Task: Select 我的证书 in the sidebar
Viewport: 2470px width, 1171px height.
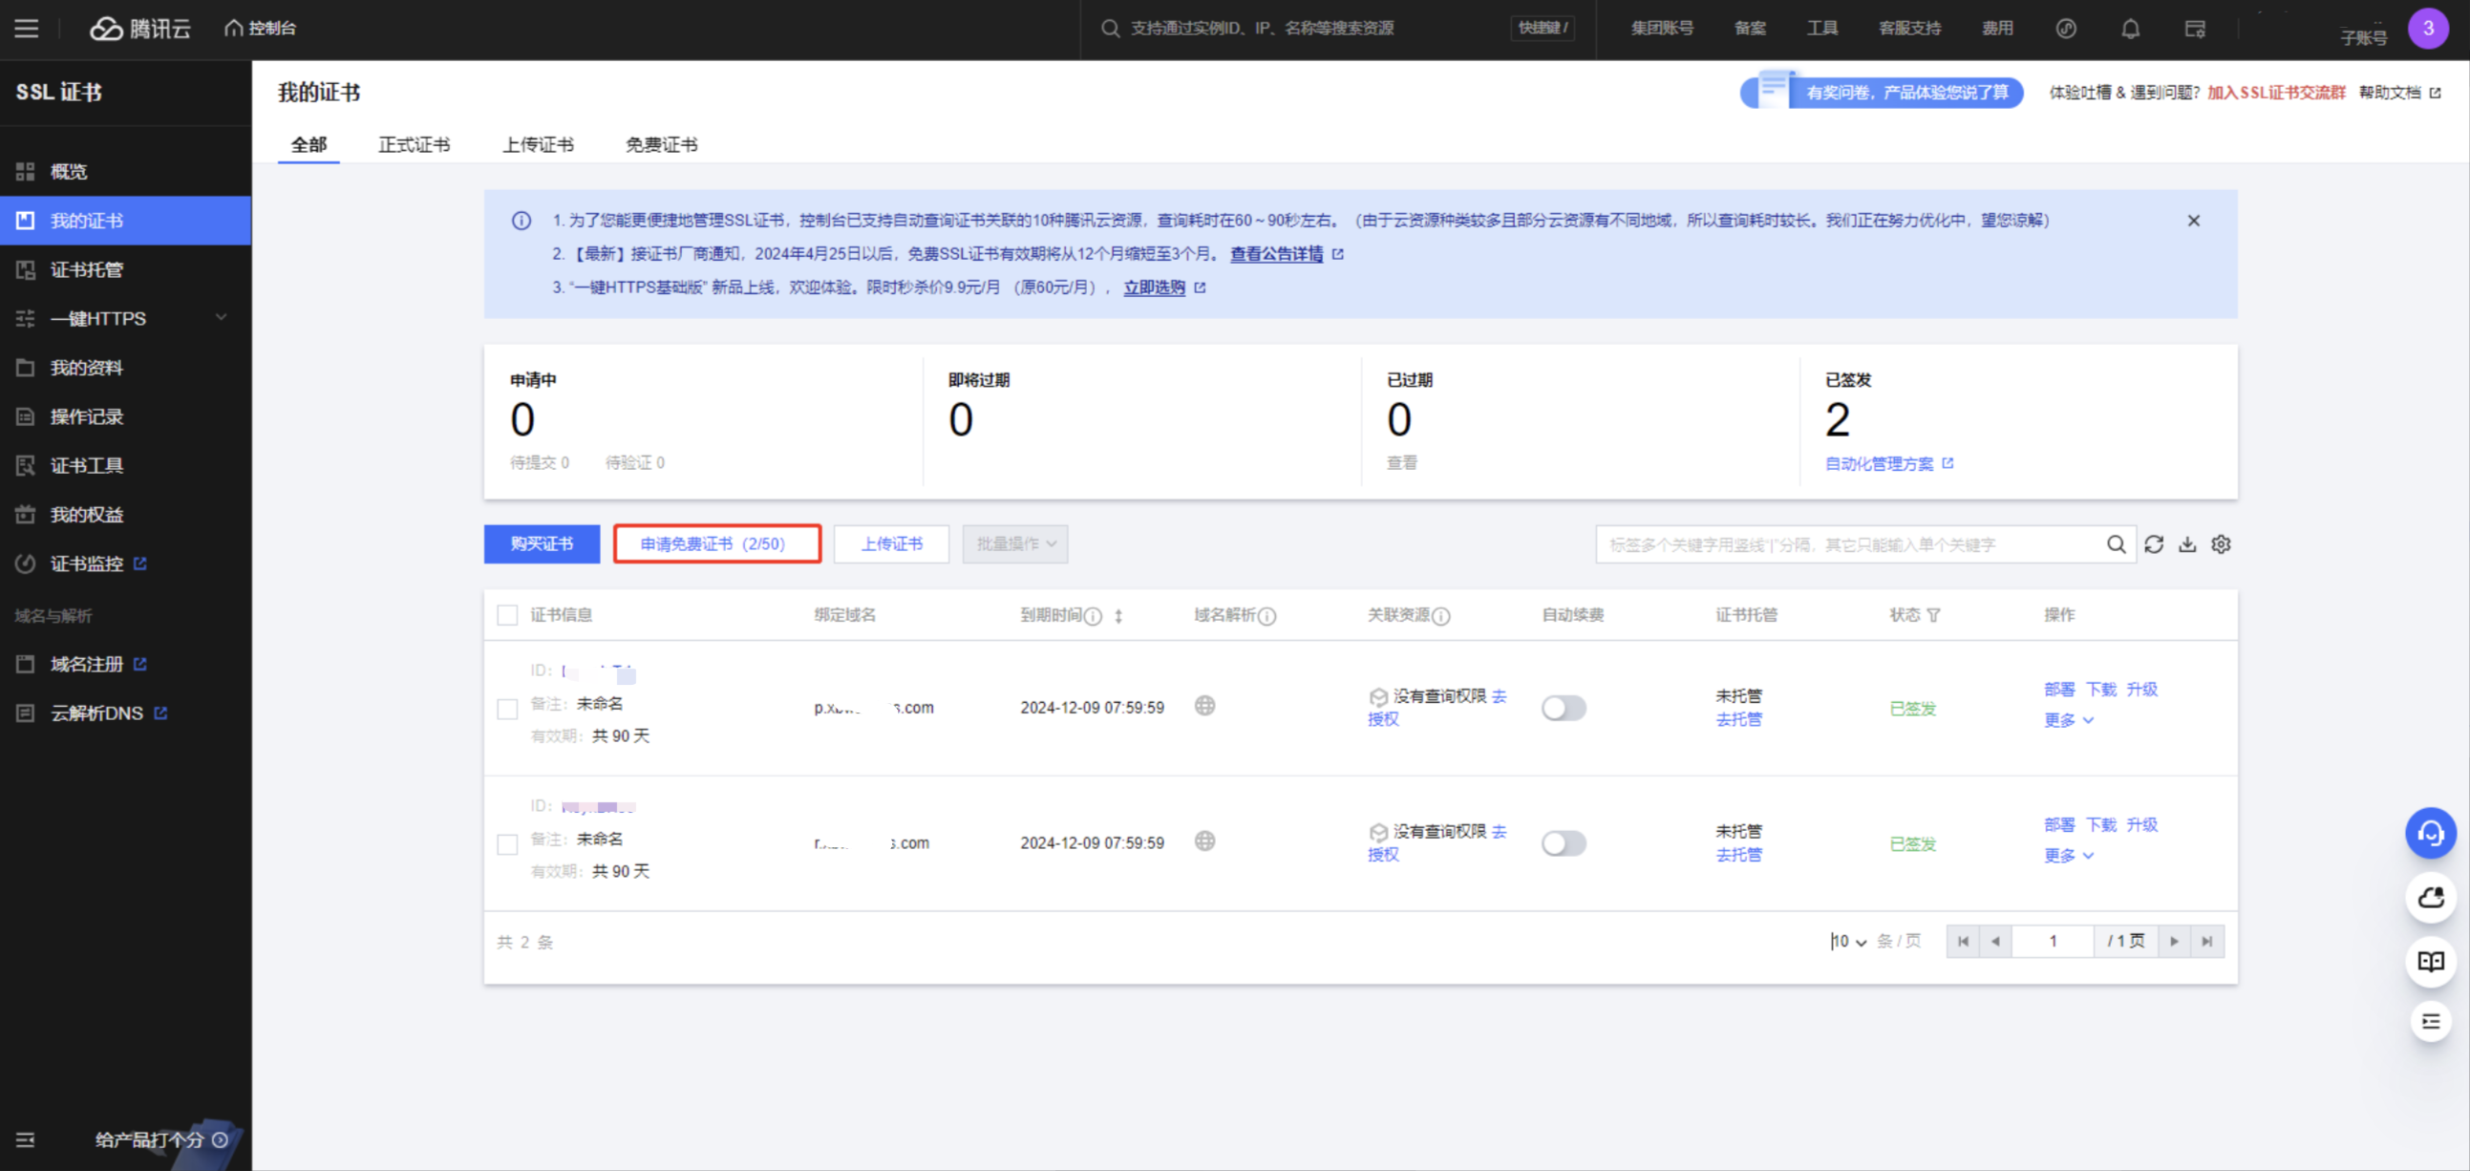Action: [126, 221]
